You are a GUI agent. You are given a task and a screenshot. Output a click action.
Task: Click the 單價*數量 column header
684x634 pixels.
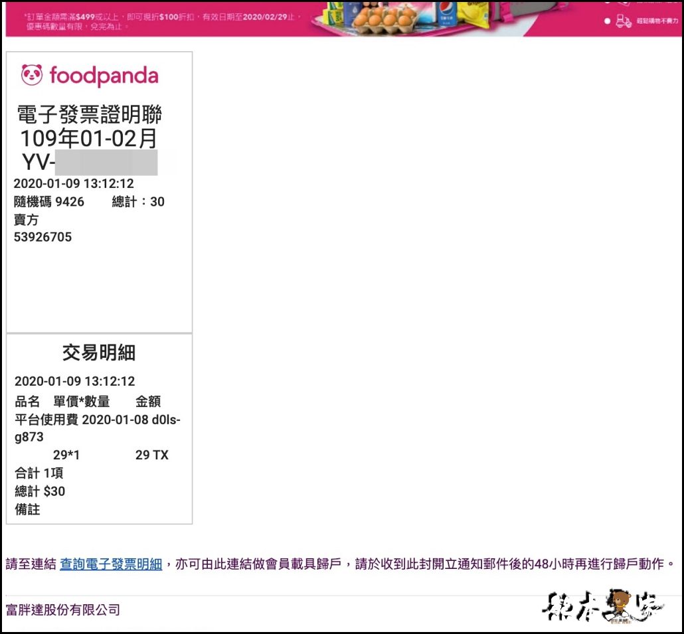(82, 401)
